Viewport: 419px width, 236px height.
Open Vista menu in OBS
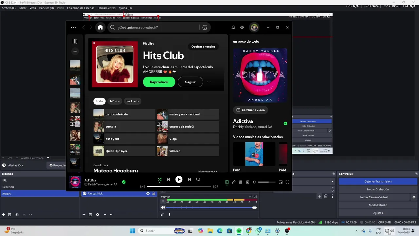pos(33,8)
